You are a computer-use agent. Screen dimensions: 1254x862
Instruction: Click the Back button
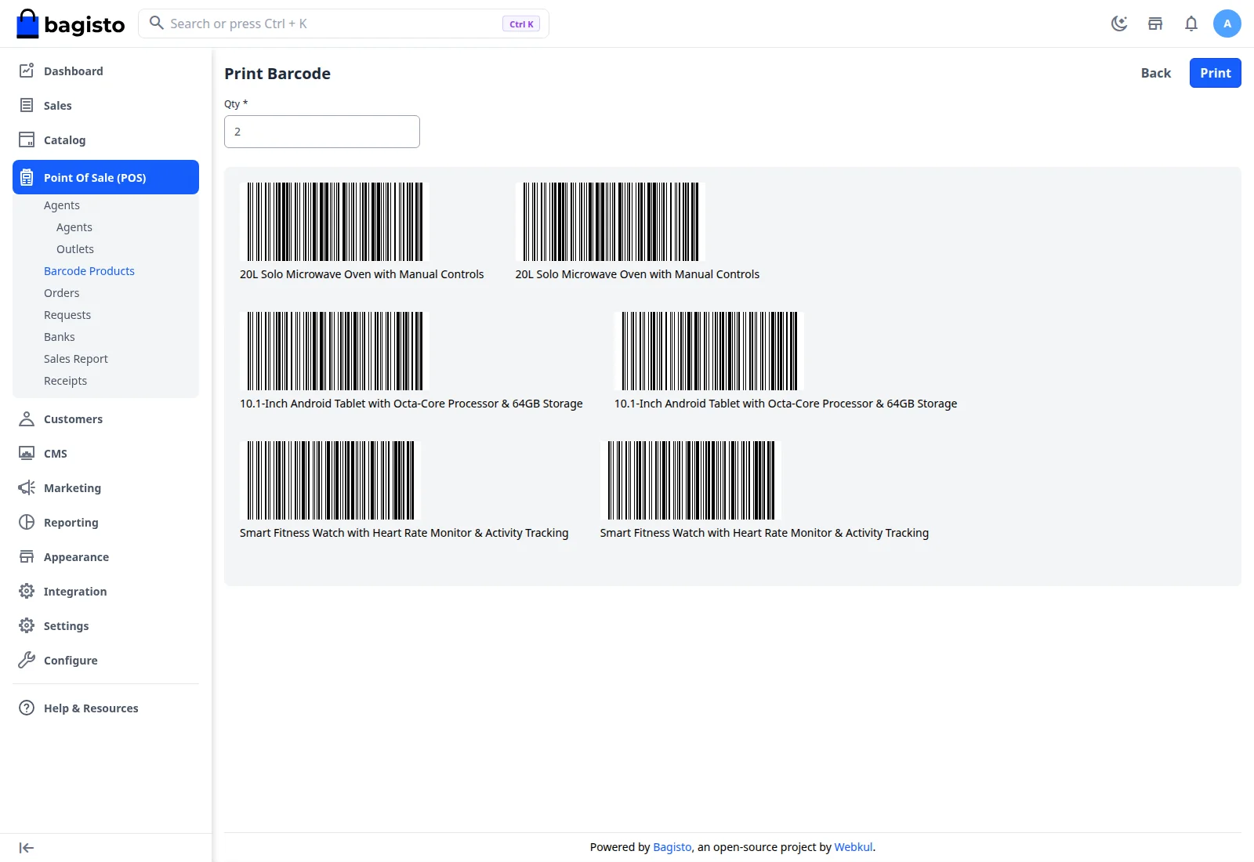(x=1156, y=73)
